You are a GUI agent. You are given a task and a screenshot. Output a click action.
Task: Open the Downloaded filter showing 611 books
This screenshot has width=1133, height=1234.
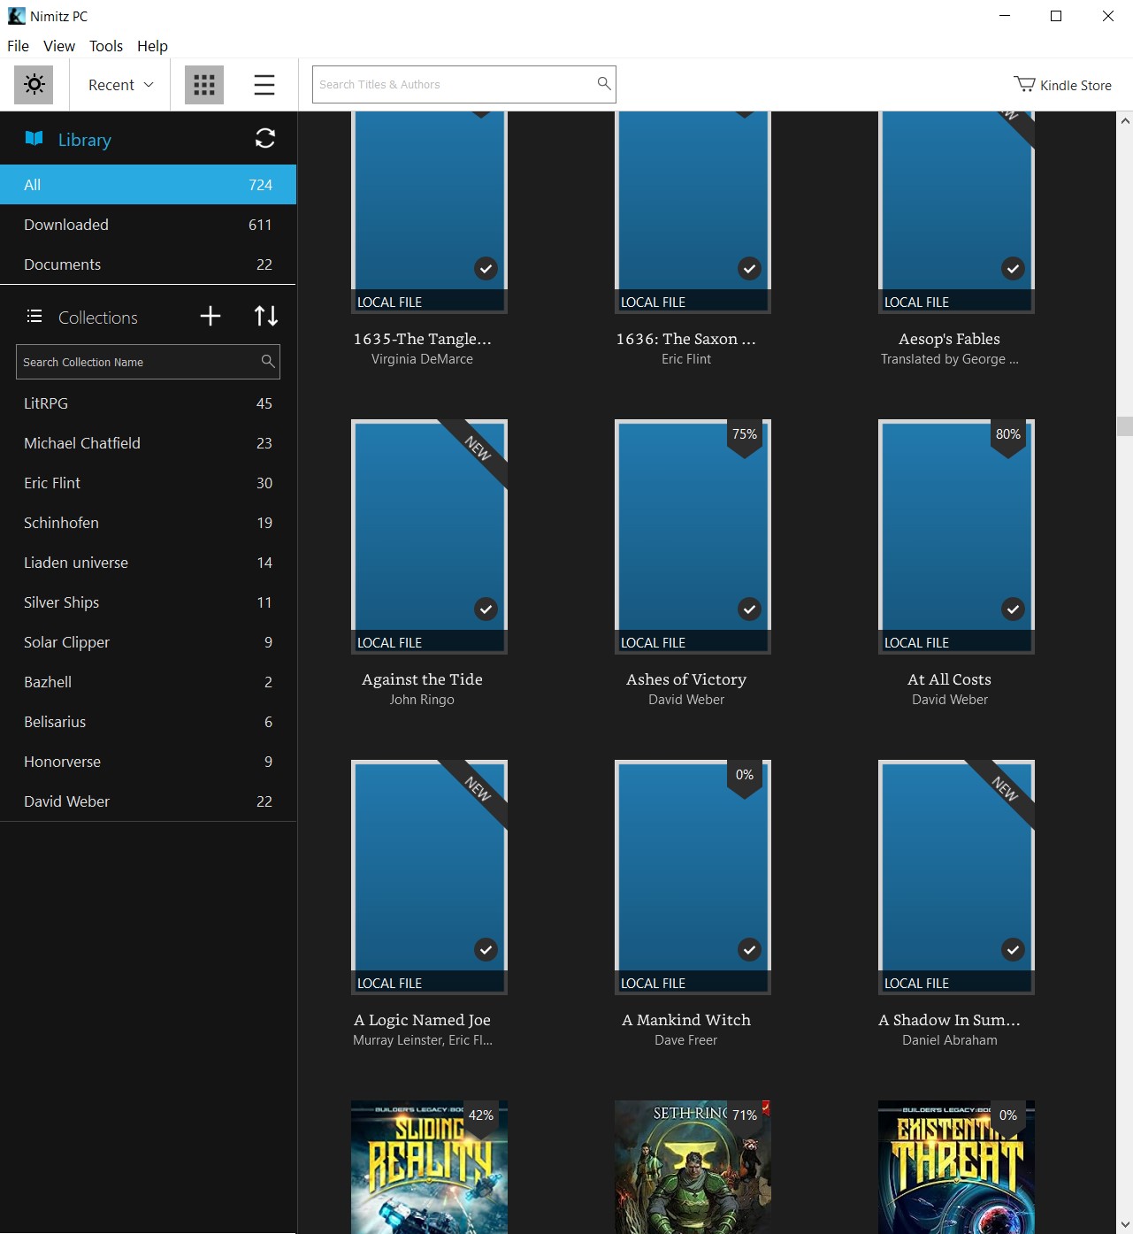point(66,224)
